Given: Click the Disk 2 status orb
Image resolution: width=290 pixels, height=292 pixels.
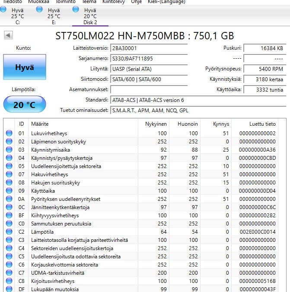Looking at the screenshot, I should tap(76, 9).
